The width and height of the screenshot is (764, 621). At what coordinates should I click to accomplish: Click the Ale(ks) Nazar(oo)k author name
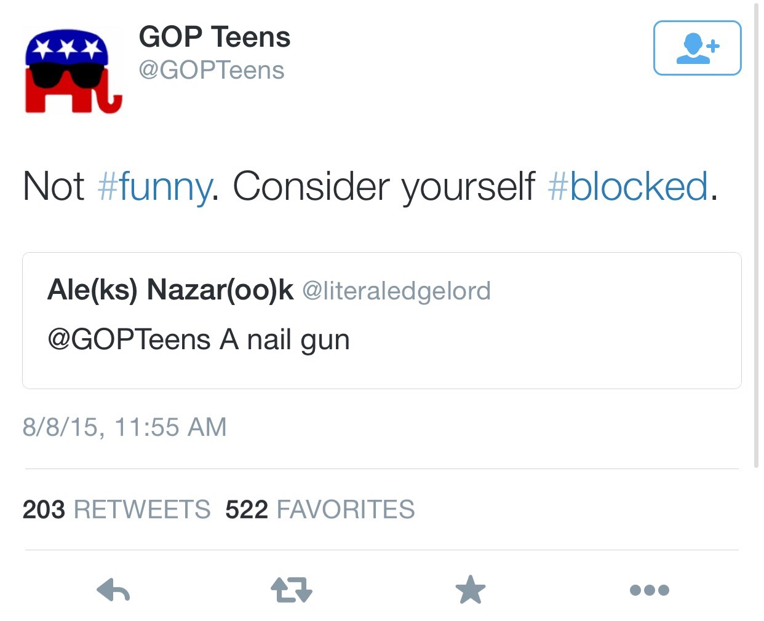tap(170, 290)
